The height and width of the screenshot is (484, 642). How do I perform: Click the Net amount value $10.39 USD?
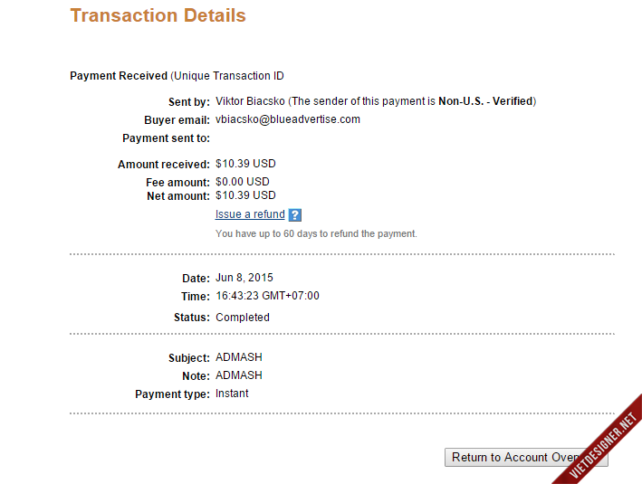[x=245, y=195]
